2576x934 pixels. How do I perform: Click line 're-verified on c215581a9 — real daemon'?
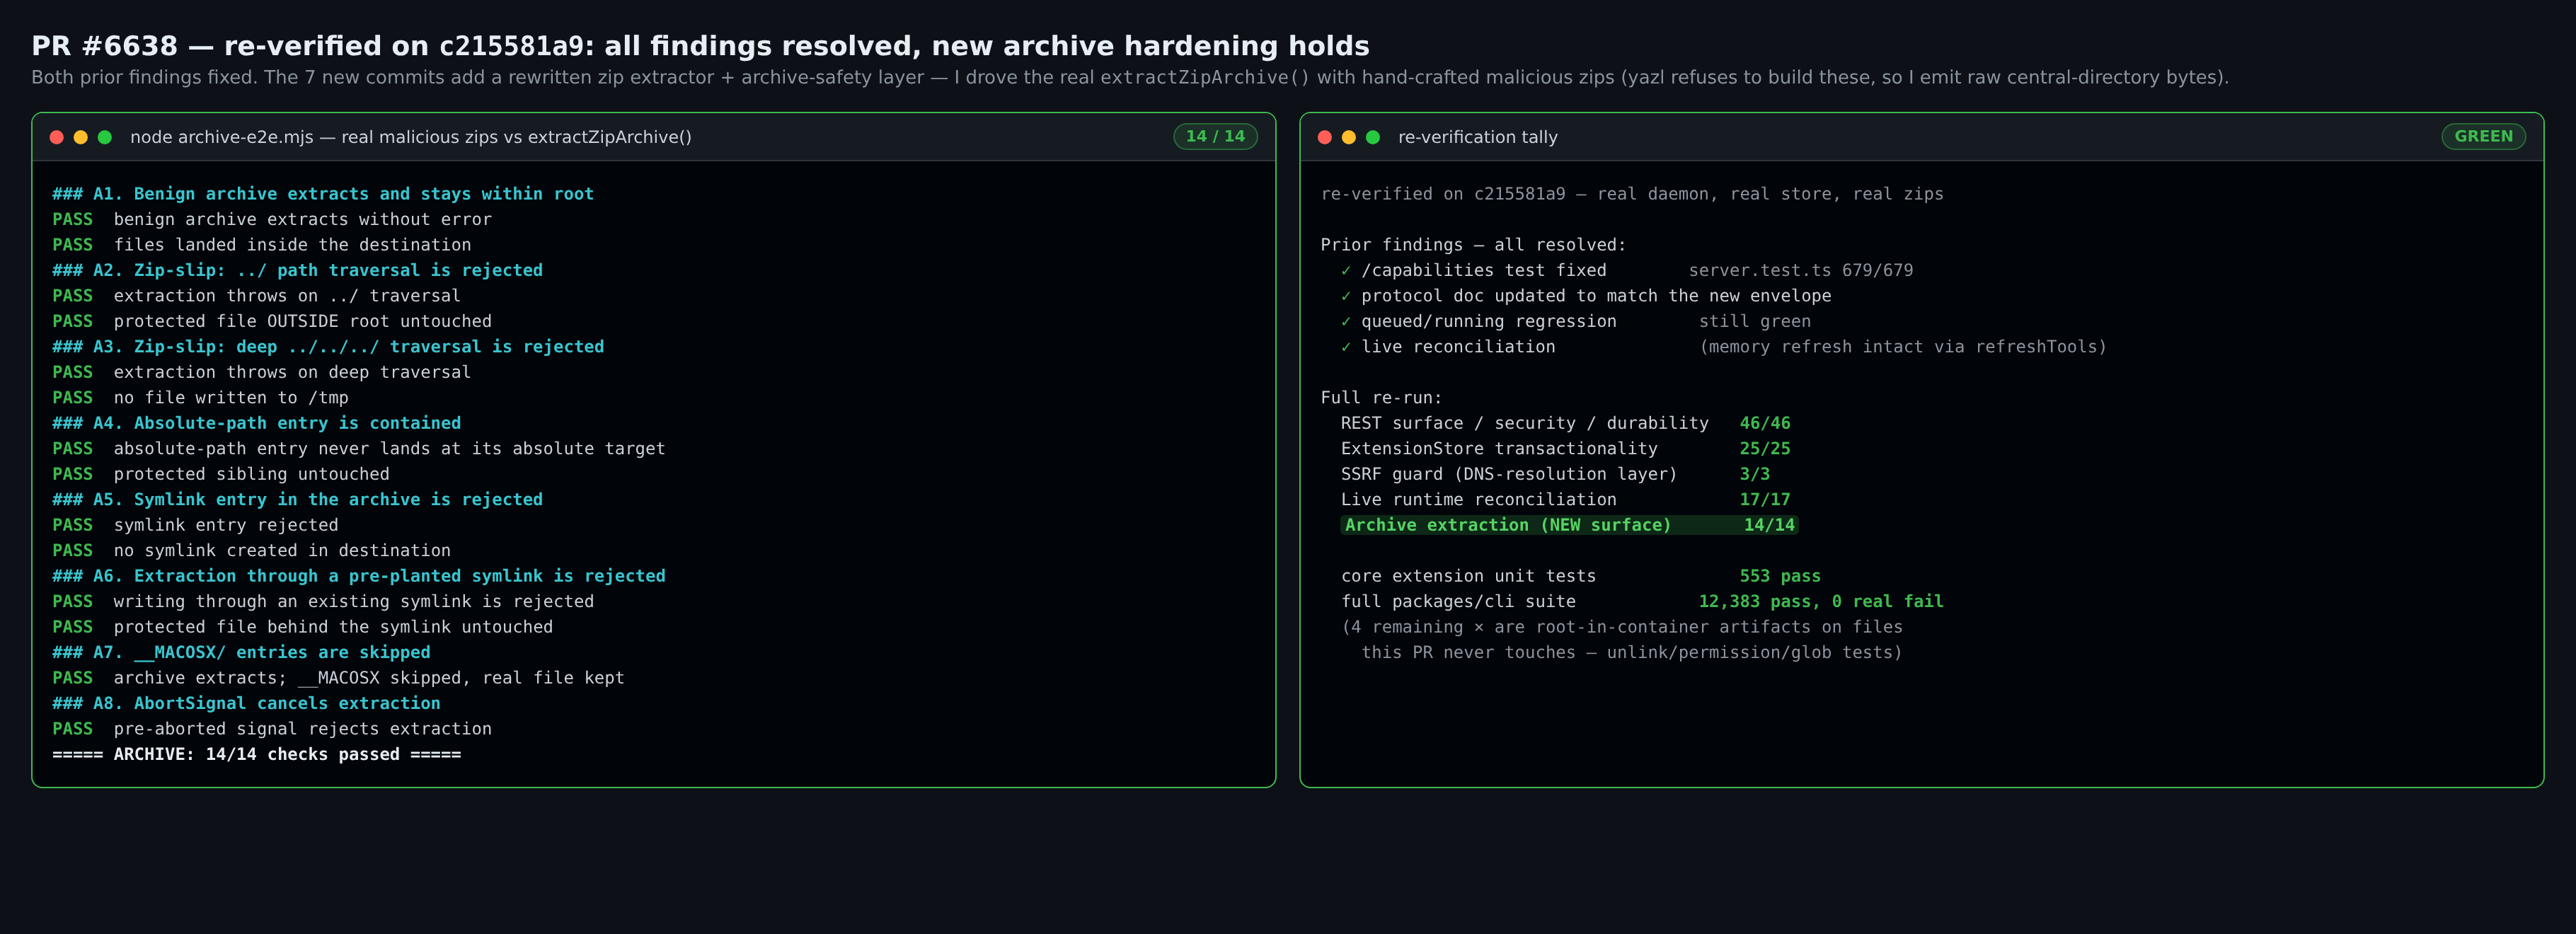click(x=1632, y=194)
